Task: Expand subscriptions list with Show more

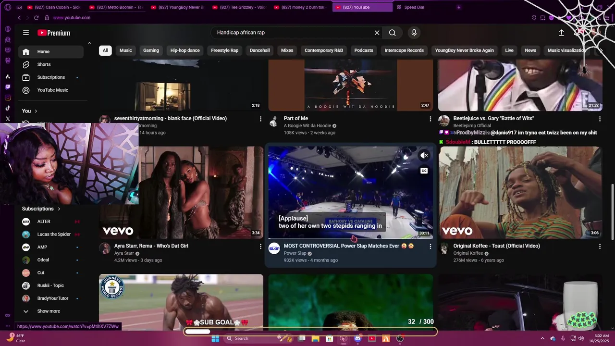Action: point(48,311)
